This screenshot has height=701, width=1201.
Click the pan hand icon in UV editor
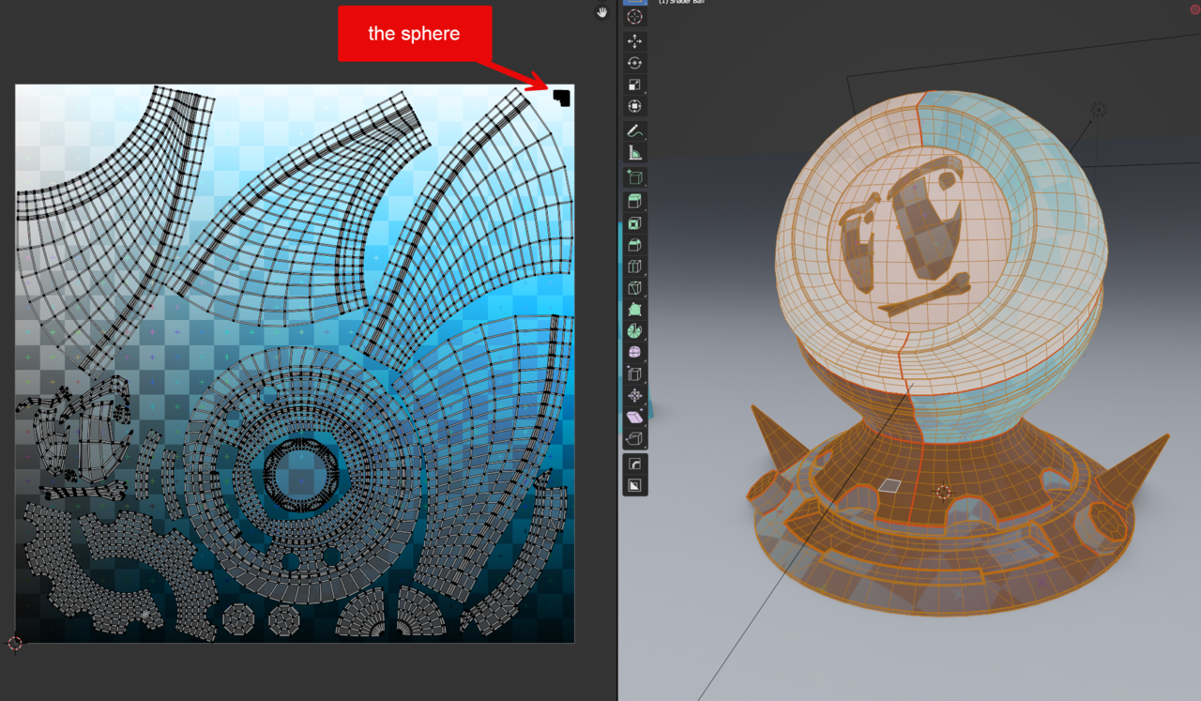pyautogui.click(x=602, y=12)
